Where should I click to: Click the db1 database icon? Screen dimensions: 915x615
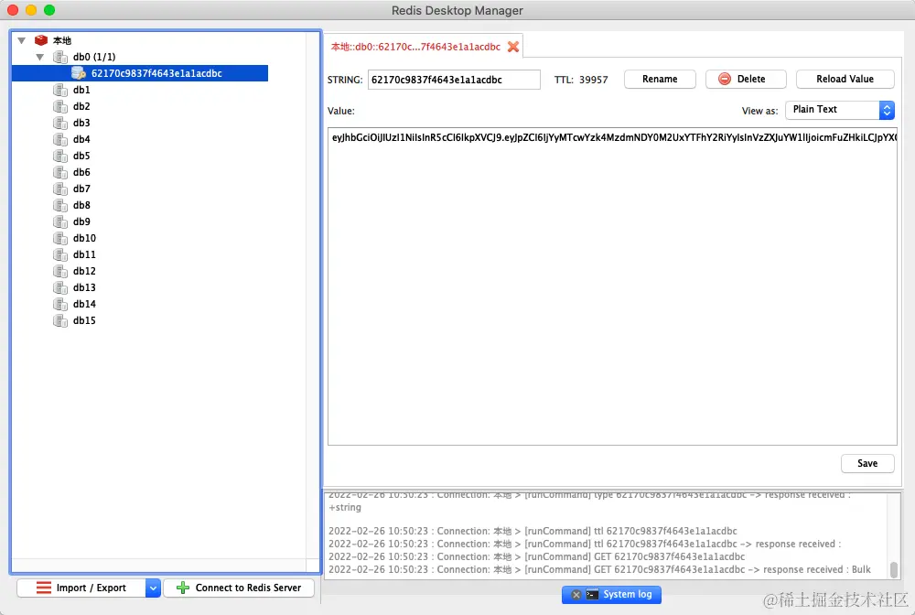(x=60, y=90)
